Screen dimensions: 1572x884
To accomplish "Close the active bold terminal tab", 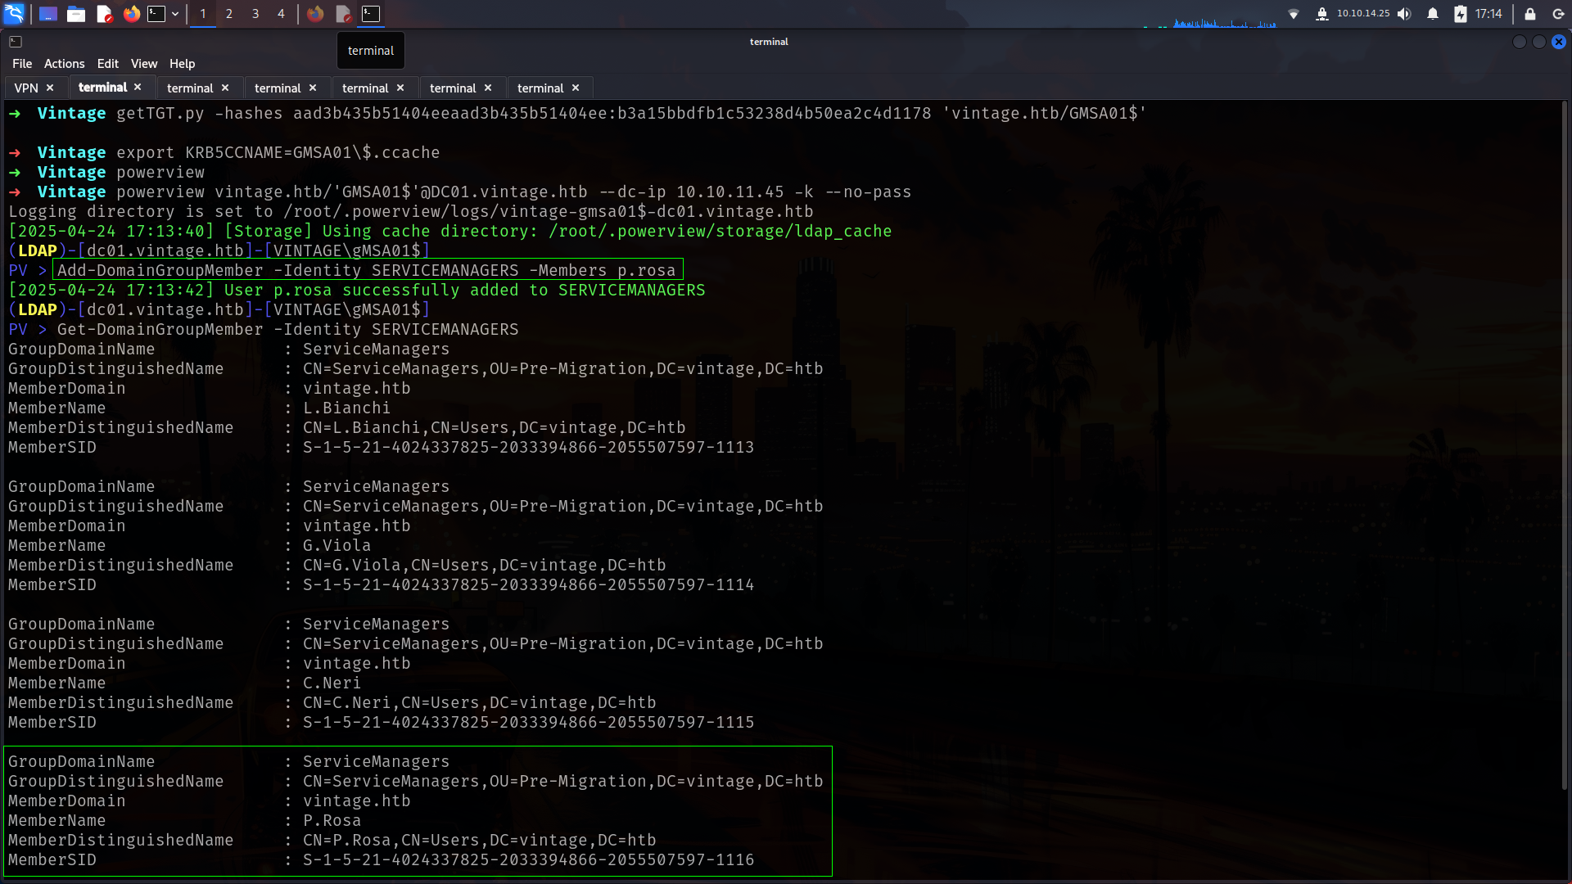I will [138, 87].
